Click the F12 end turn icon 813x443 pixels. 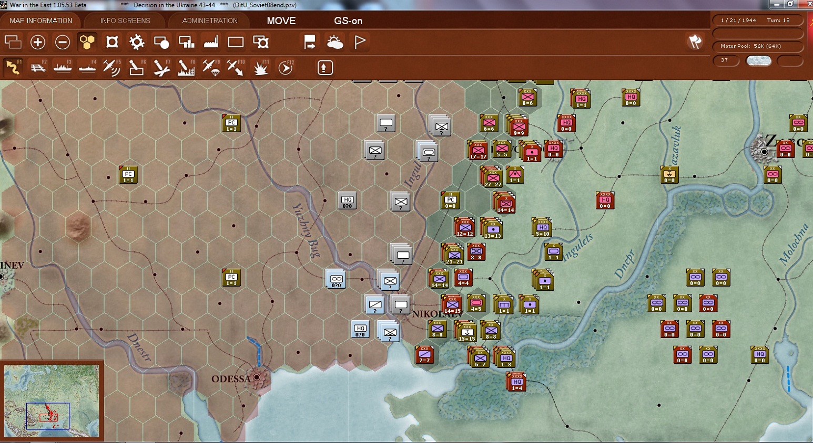click(x=286, y=67)
